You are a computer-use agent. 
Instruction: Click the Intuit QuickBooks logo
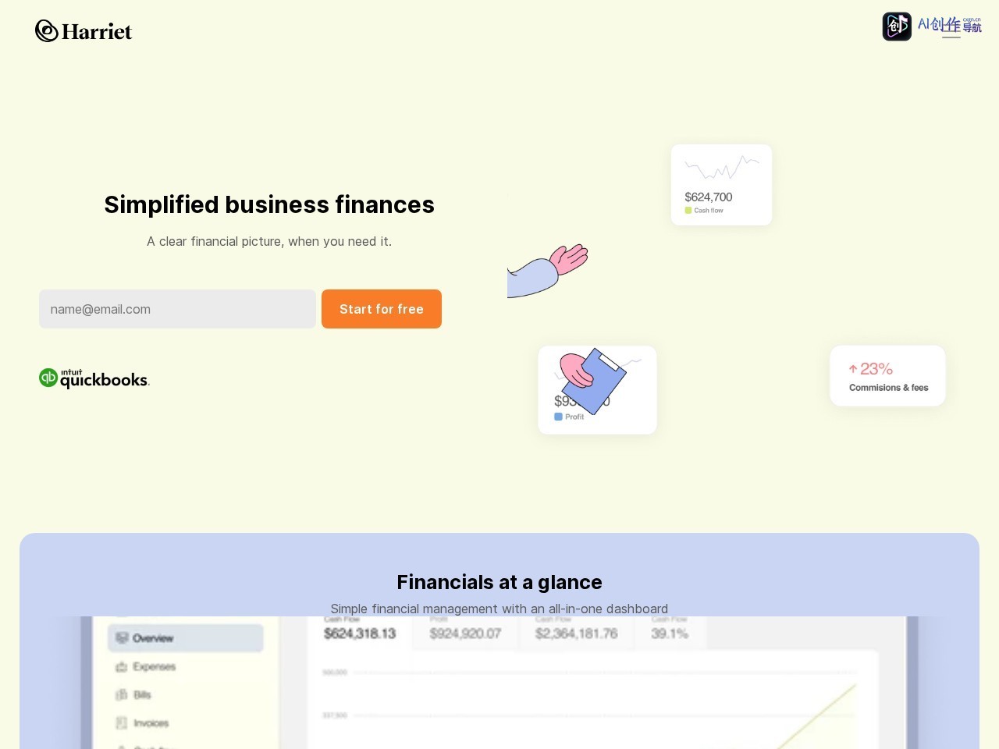tap(94, 378)
